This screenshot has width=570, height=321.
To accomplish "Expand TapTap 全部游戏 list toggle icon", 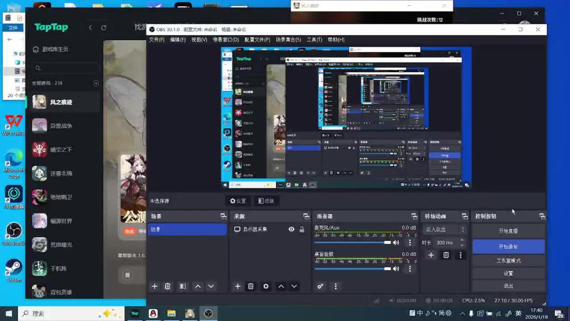I will click(x=96, y=83).
